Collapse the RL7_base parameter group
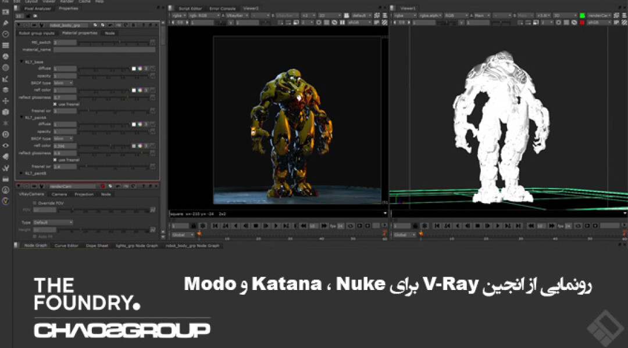The image size is (628, 348). (22, 61)
